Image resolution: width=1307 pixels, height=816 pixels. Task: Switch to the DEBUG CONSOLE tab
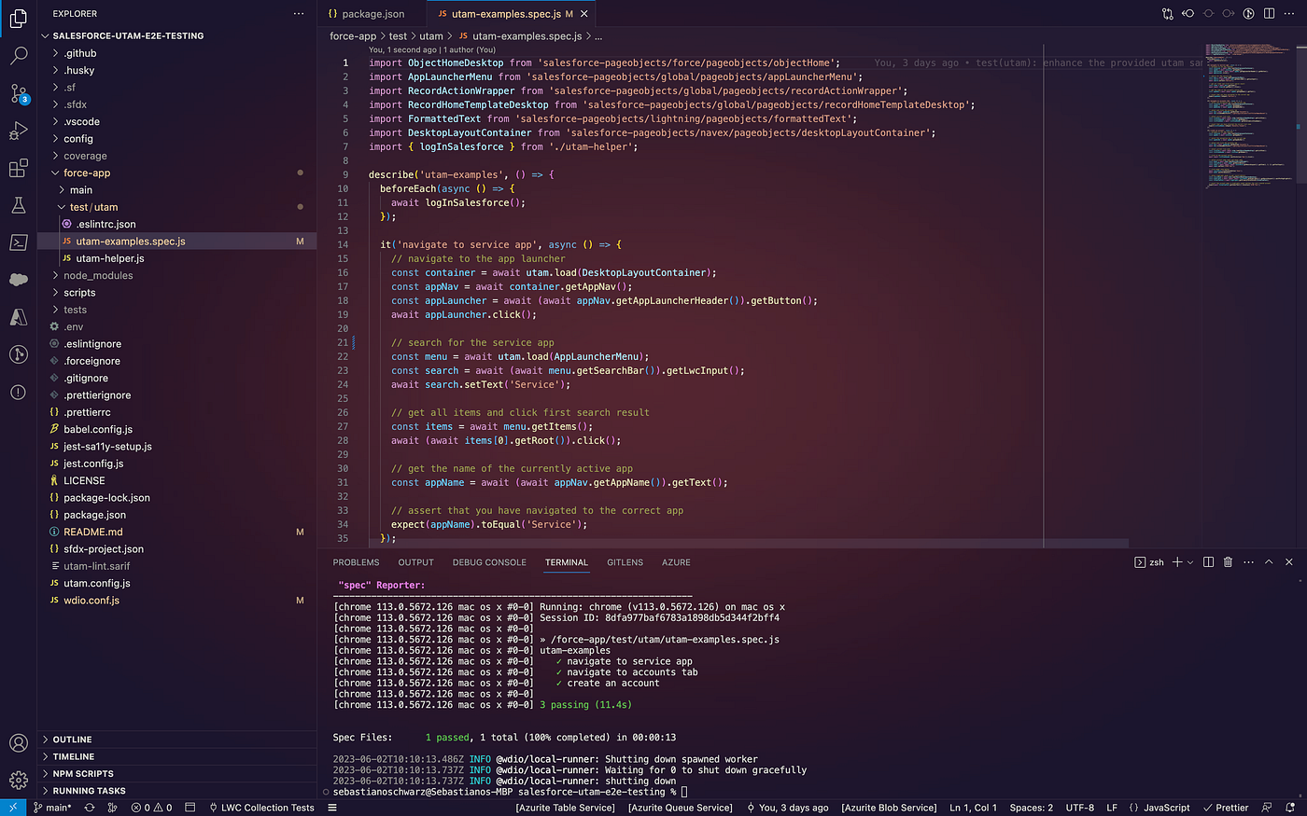coord(489,562)
